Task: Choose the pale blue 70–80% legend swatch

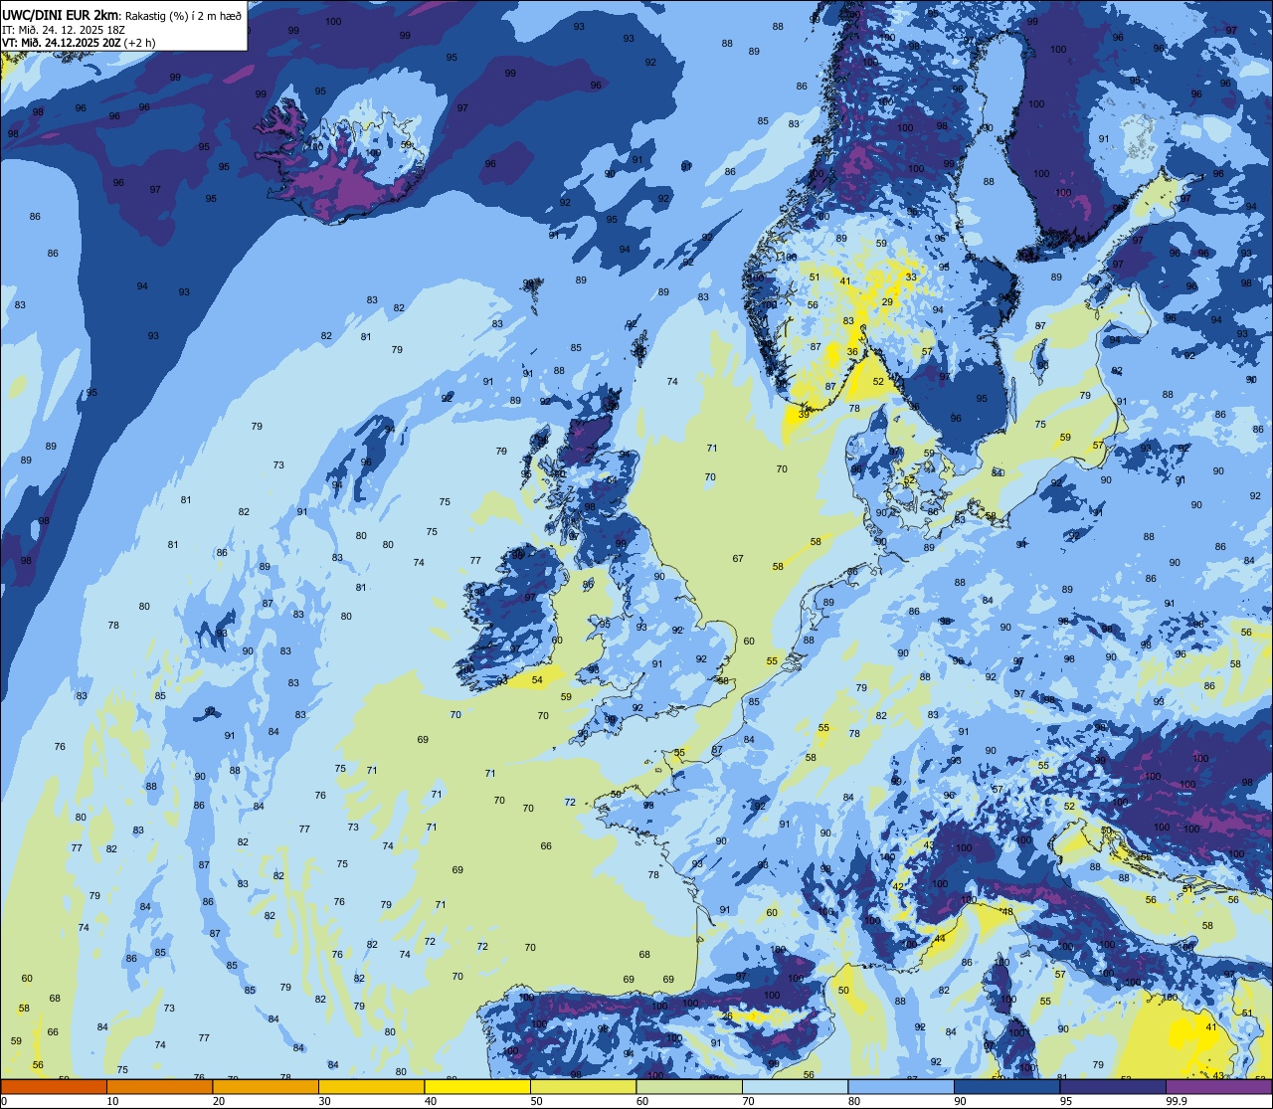Action: pyautogui.click(x=795, y=1087)
